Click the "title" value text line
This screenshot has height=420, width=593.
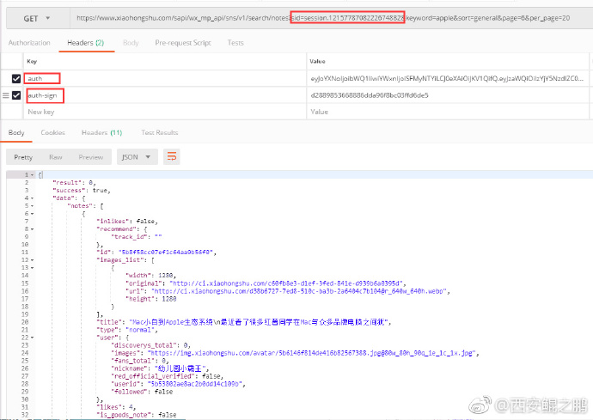(x=259, y=322)
